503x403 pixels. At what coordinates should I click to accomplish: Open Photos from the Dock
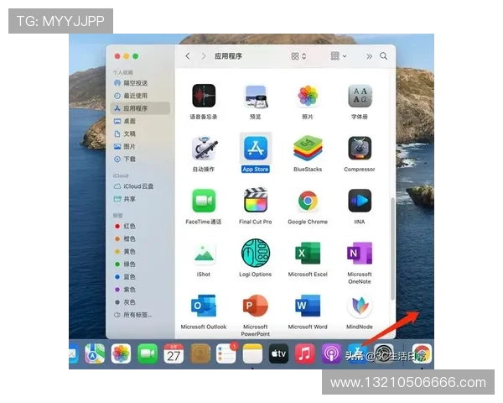click(121, 353)
